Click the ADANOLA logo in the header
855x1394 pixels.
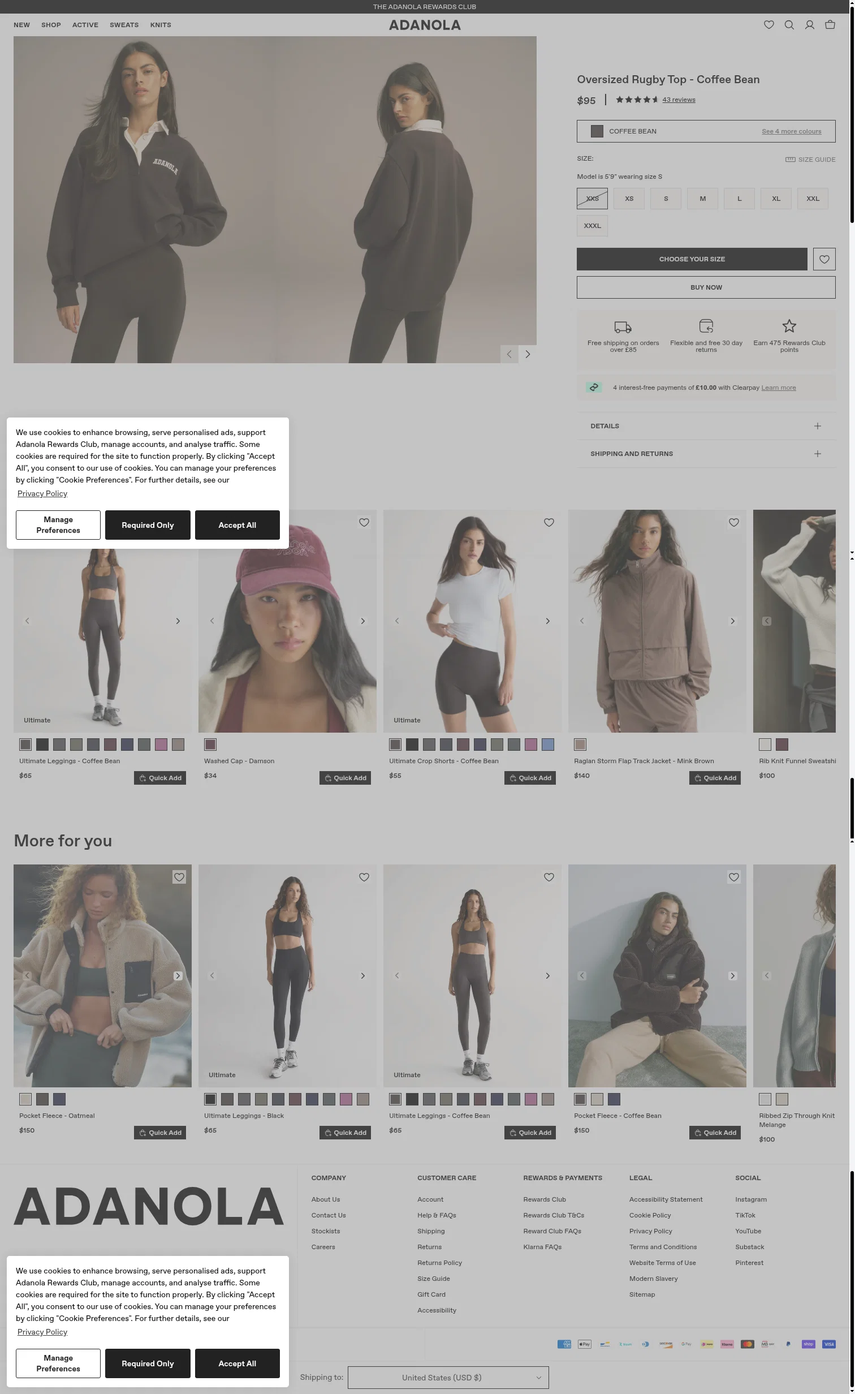click(x=425, y=25)
